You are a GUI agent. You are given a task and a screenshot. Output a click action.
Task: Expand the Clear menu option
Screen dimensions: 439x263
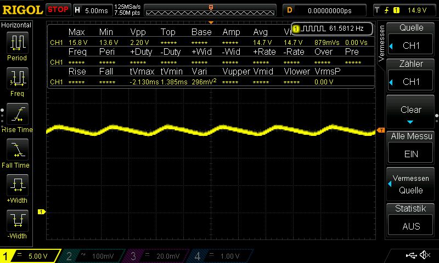coord(410,112)
